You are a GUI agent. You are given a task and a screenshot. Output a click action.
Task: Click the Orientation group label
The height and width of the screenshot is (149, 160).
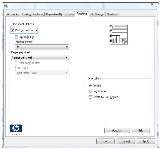(x=94, y=79)
